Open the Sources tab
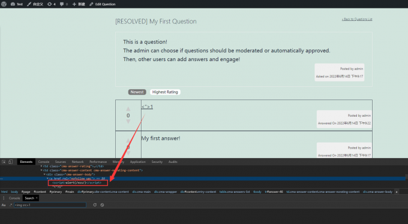This screenshot has height=224, width=408. pyautogui.click(x=61, y=162)
